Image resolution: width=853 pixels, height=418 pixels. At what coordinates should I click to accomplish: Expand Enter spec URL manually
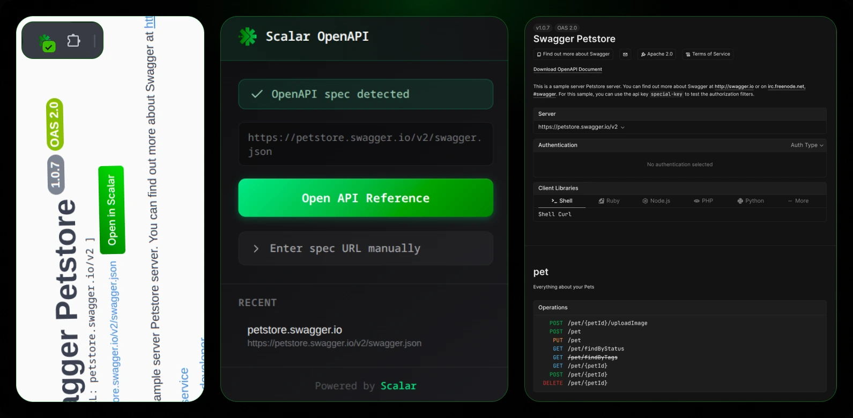tap(366, 248)
